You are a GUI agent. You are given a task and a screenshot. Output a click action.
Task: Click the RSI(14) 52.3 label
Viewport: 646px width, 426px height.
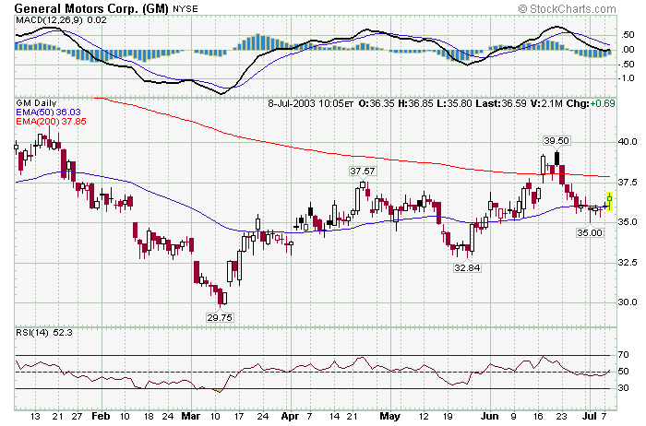tap(44, 333)
